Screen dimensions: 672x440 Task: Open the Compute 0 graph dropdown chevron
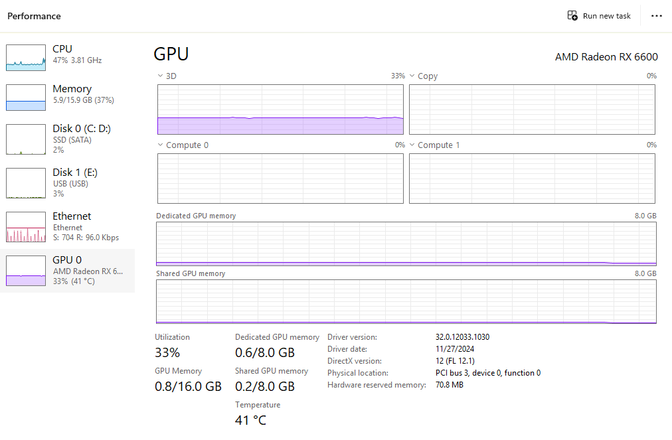point(160,145)
